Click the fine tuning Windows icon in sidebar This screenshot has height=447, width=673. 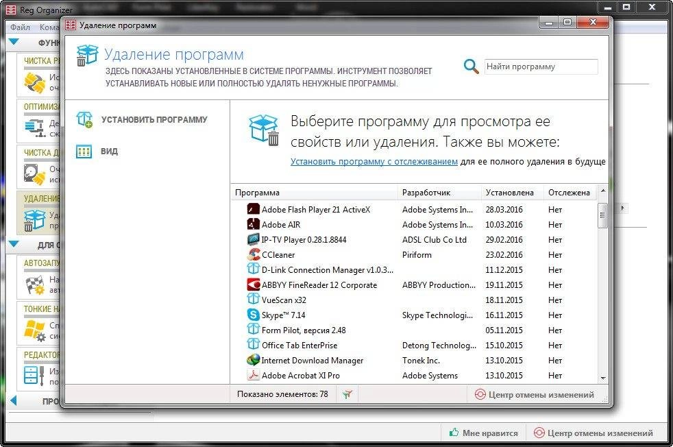point(34,330)
